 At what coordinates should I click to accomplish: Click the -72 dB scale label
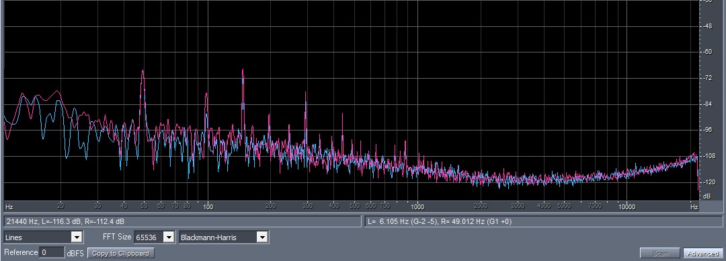click(x=707, y=78)
